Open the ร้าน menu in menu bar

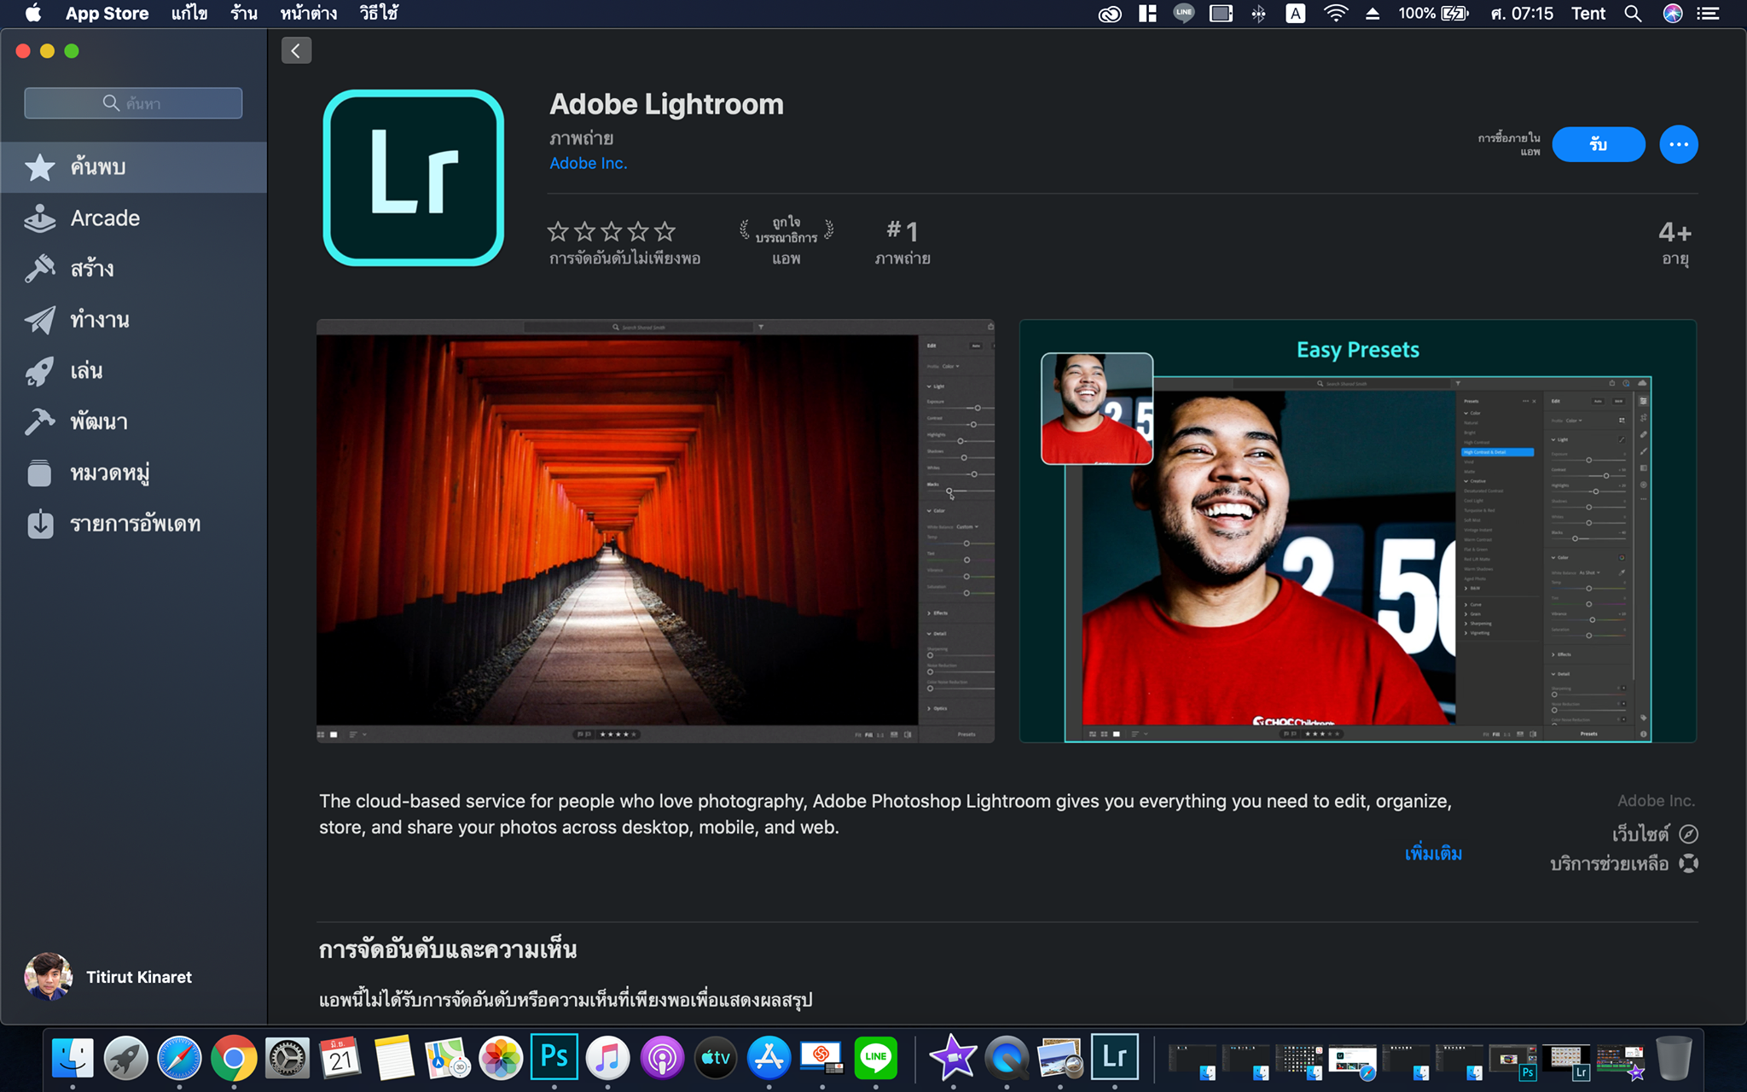(244, 13)
